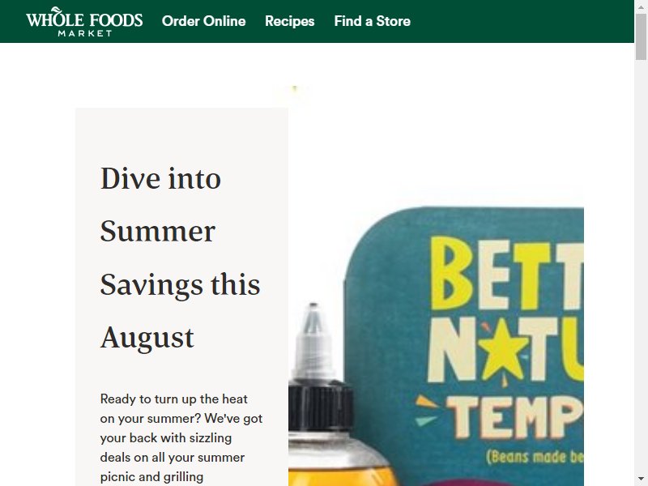This screenshot has height=486, width=648.
Task: Click the word MARKET under the logo
Action: click(x=85, y=33)
